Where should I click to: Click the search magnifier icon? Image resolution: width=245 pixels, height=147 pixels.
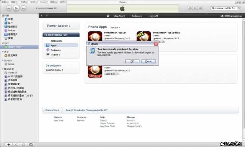pyautogui.click(x=213, y=8)
